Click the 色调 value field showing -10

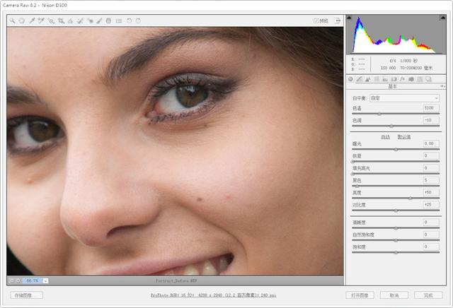(431, 120)
